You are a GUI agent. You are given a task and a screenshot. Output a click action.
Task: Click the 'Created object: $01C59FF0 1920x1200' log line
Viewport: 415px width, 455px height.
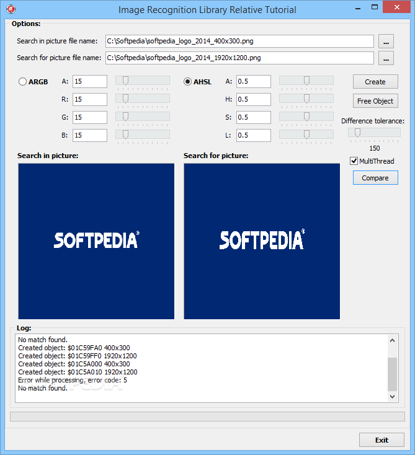[78, 356]
